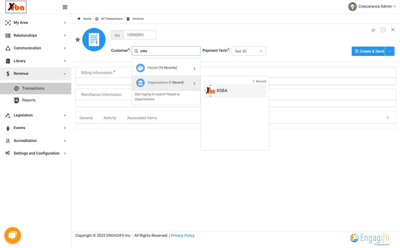Viewport: 400px width, 248px height.
Task: Open Crescerance Admin user menu
Action: (372, 7)
